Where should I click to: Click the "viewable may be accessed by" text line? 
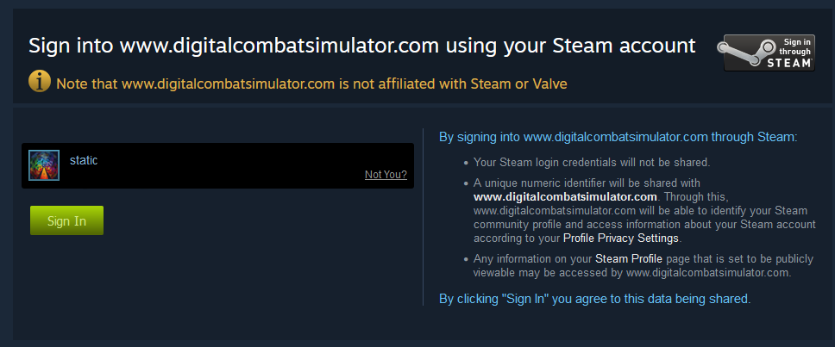pyautogui.click(x=631, y=272)
